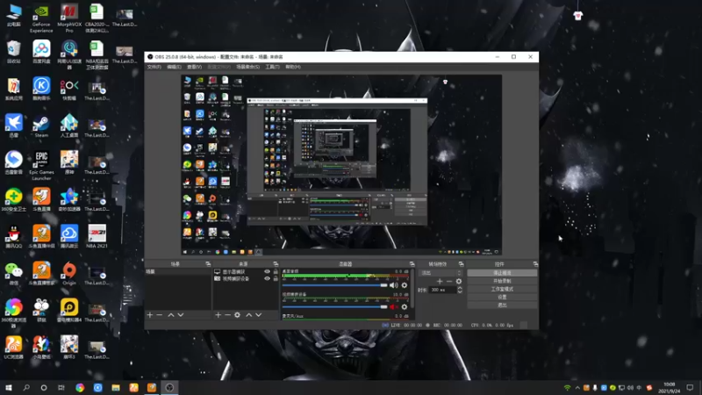Adjust the Desktop Audio volume slider
Image resolution: width=702 pixels, height=395 pixels.
(334, 285)
